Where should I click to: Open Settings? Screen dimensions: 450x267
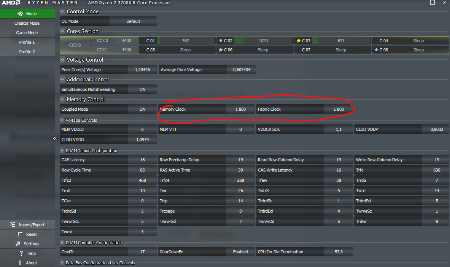pos(27,244)
